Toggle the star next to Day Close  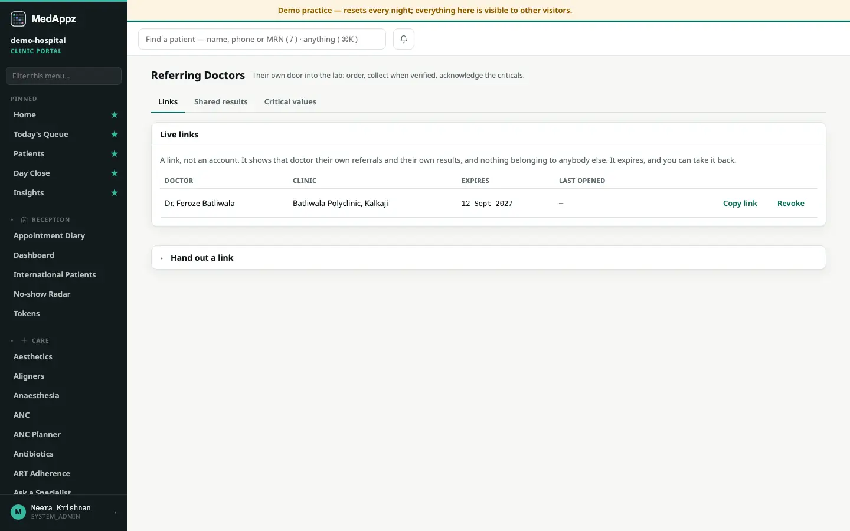(x=115, y=173)
